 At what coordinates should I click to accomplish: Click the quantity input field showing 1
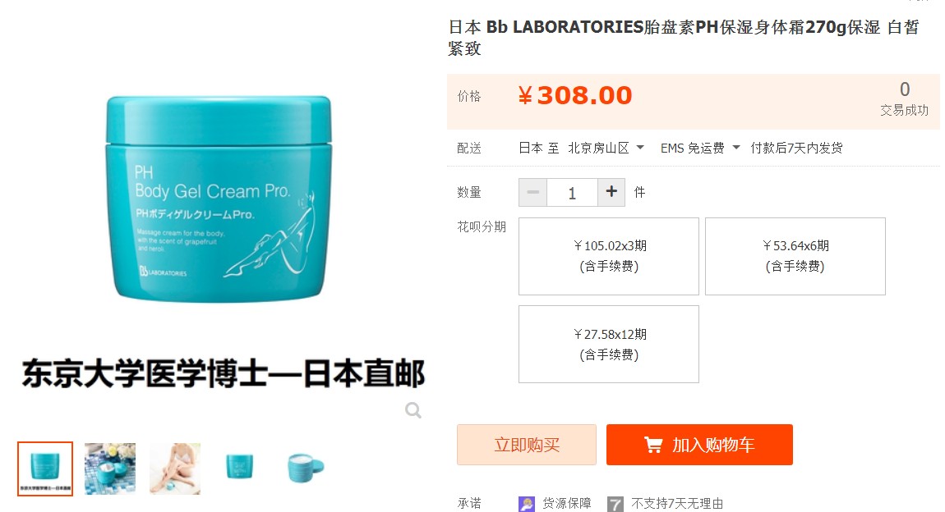click(572, 193)
